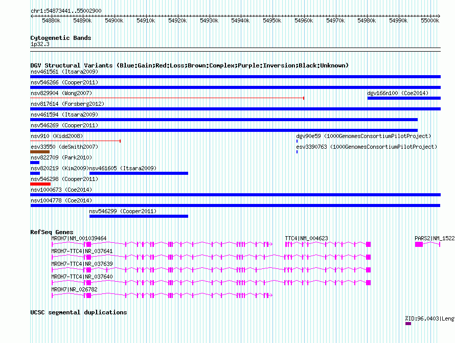Click the 54880k ruler tick label
The width and height of the screenshot is (455, 343).
point(51,20)
